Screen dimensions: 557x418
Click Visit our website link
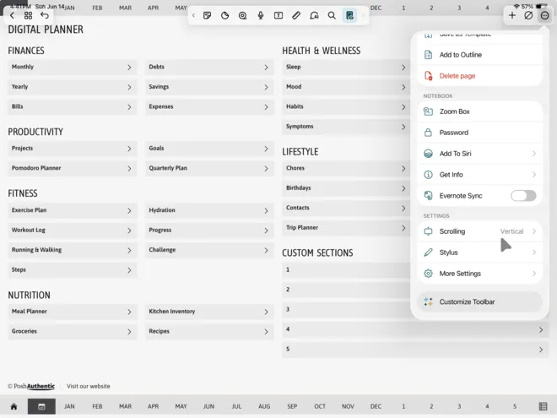[89, 386]
